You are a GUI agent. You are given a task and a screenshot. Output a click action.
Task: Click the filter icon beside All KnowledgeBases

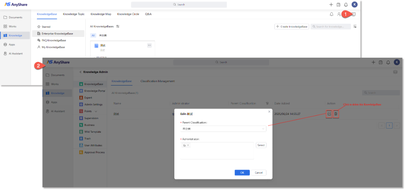[118, 26]
